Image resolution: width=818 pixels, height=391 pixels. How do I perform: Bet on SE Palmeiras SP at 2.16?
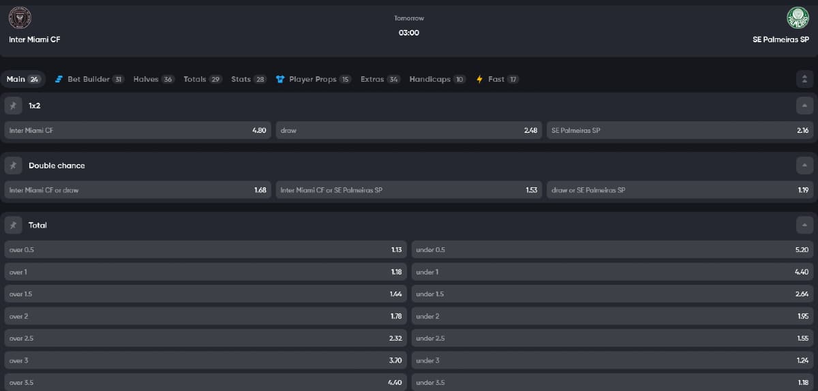pos(680,130)
